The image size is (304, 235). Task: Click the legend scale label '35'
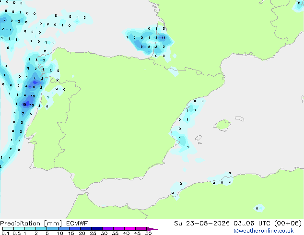[x=115, y=233]
